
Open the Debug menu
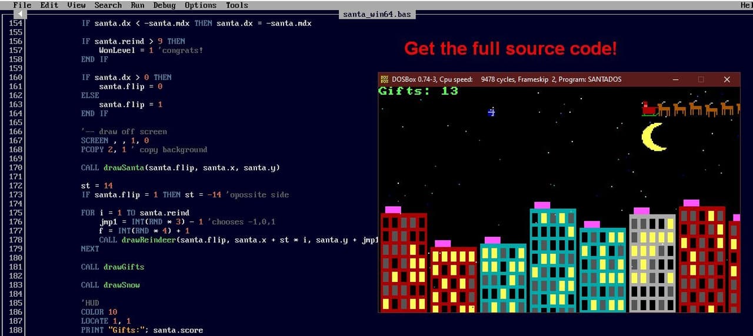(x=165, y=5)
